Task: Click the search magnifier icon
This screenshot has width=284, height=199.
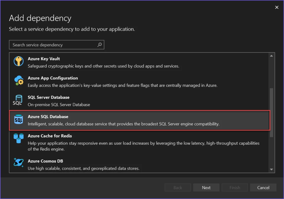Action: click(x=100, y=45)
